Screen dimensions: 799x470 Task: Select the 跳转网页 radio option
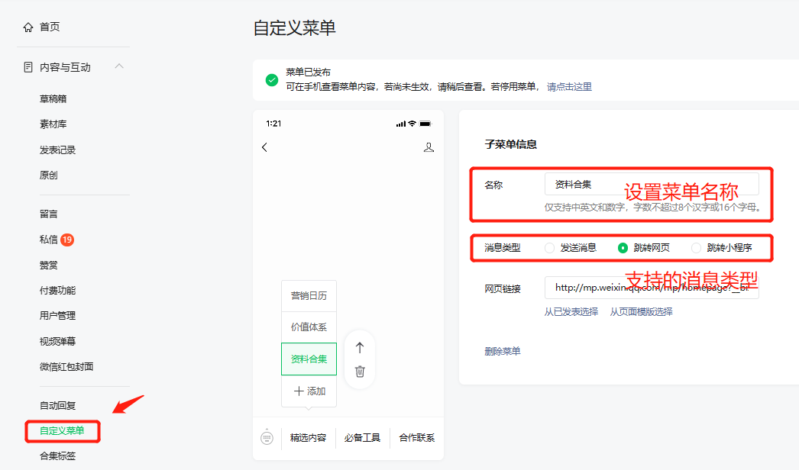(x=623, y=248)
